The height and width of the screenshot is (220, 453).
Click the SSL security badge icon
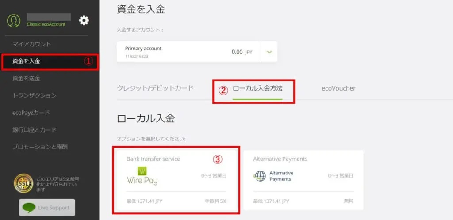click(x=23, y=183)
